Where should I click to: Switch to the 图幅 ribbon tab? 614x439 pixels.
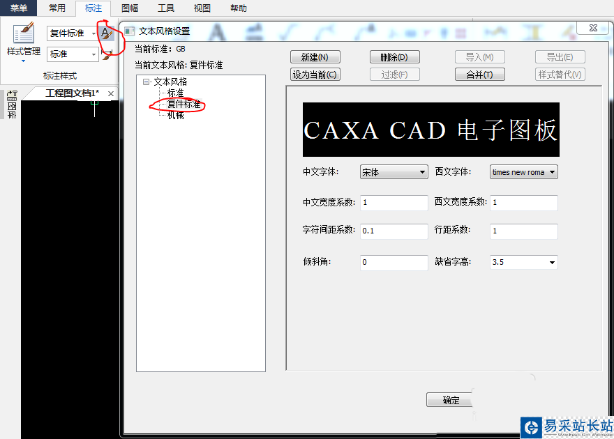click(x=130, y=8)
